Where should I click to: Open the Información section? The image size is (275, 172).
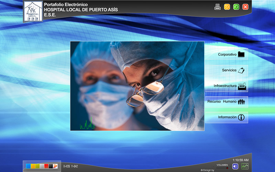(227, 117)
